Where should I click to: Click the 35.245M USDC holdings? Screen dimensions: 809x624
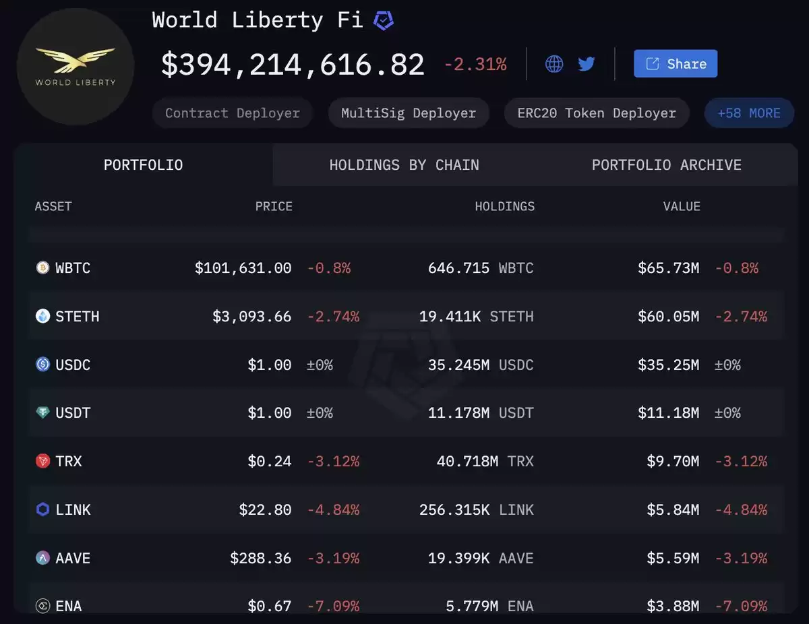coord(481,365)
